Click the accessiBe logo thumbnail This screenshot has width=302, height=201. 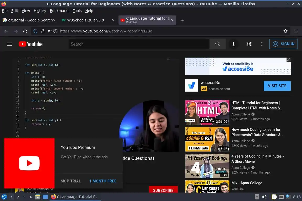pos(191,85)
